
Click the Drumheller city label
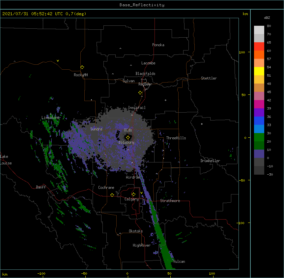[210, 161]
